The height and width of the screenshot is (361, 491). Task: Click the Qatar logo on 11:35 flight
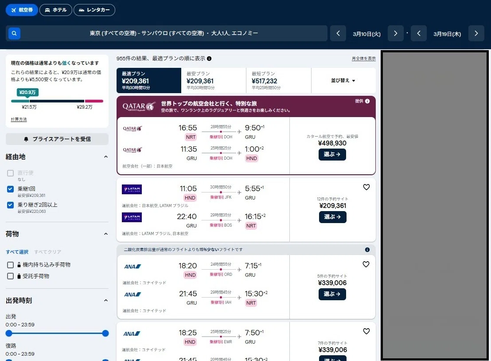(132, 150)
